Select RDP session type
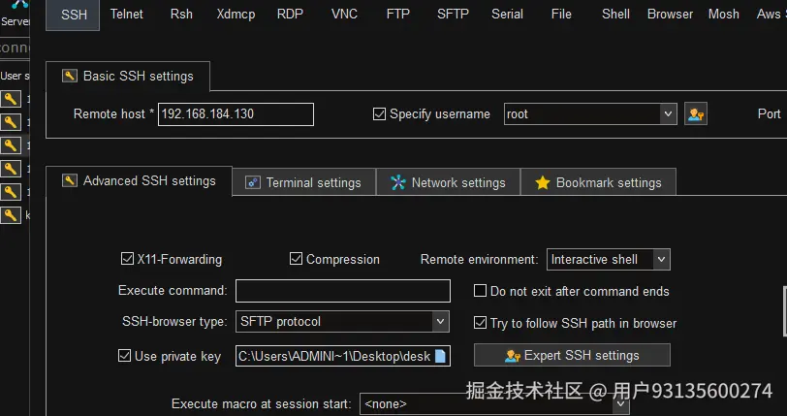This screenshot has height=416, width=787. 290,15
